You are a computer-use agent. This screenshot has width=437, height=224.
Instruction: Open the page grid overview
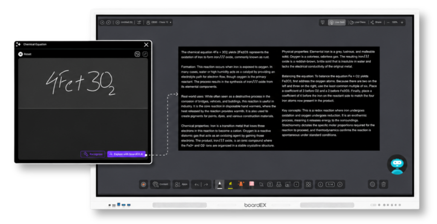[x=308, y=184]
